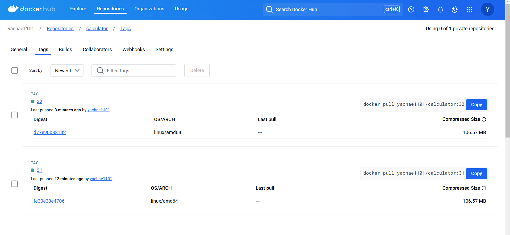Select the checkbox for tag 31
The height and width of the screenshot is (235, 510).
[x=15, y=184]
